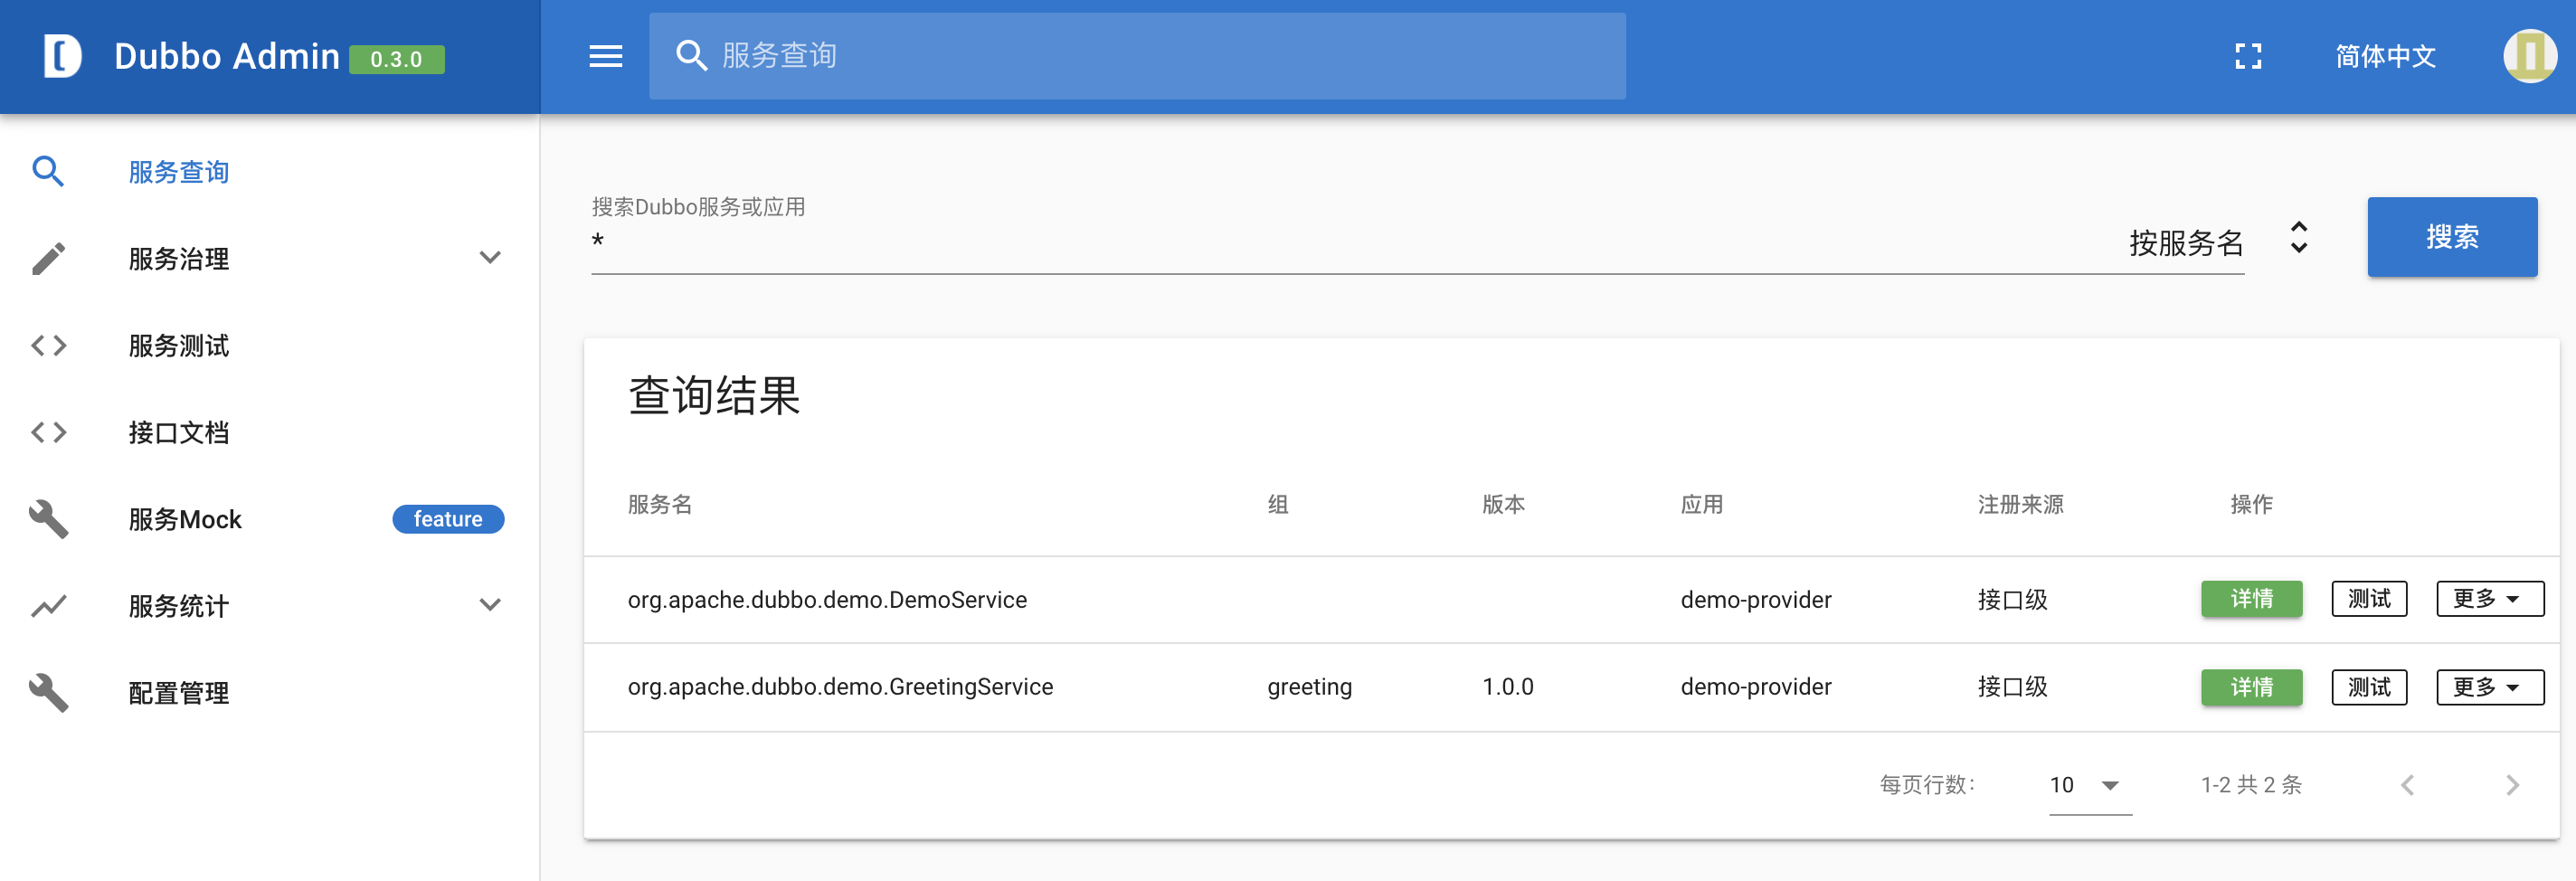Click the wrench icon beside 服务Mock
Viewport: 2576px width, 881px height.
48,519
